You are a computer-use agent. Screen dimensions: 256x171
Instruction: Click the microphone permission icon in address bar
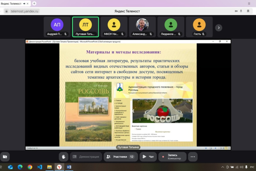pos(241,11)
